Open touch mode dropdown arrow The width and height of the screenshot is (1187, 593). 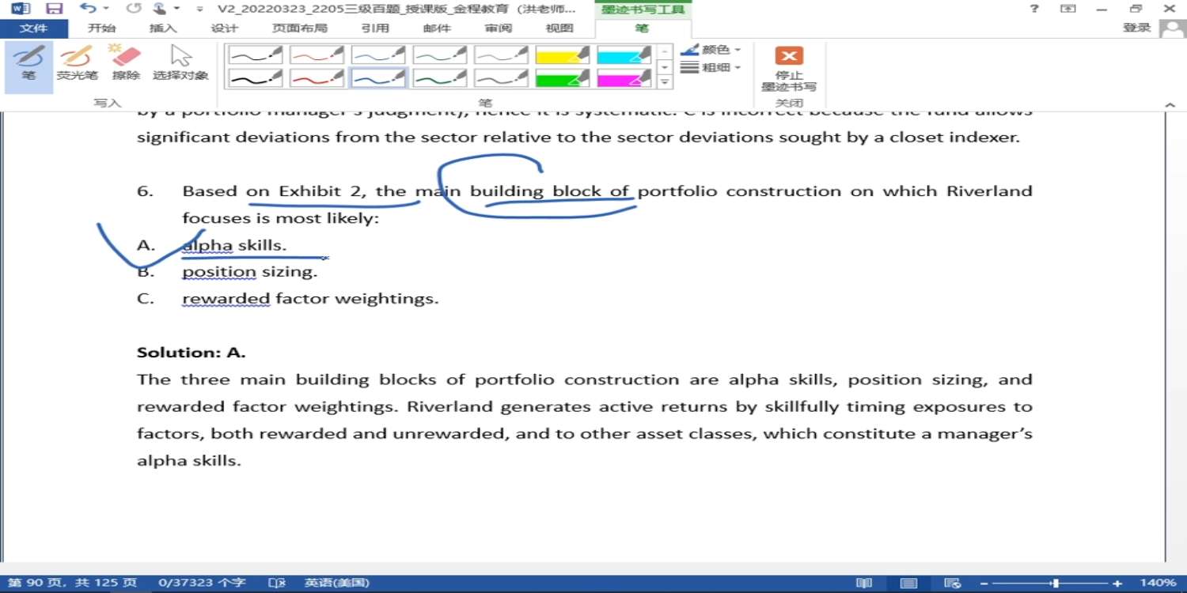coord(176,9)
